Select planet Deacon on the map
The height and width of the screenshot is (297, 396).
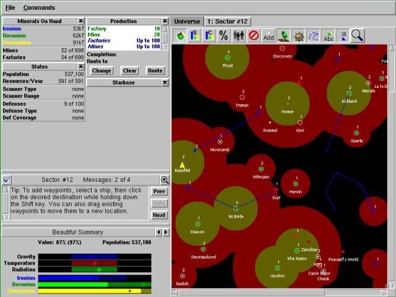pos(198,224)
